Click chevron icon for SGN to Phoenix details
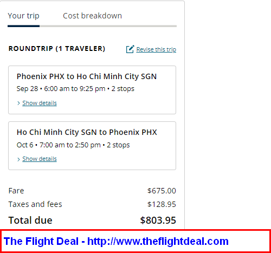Image resolution: width=271 pixels, height=253 pixels. tap(18, 159)
